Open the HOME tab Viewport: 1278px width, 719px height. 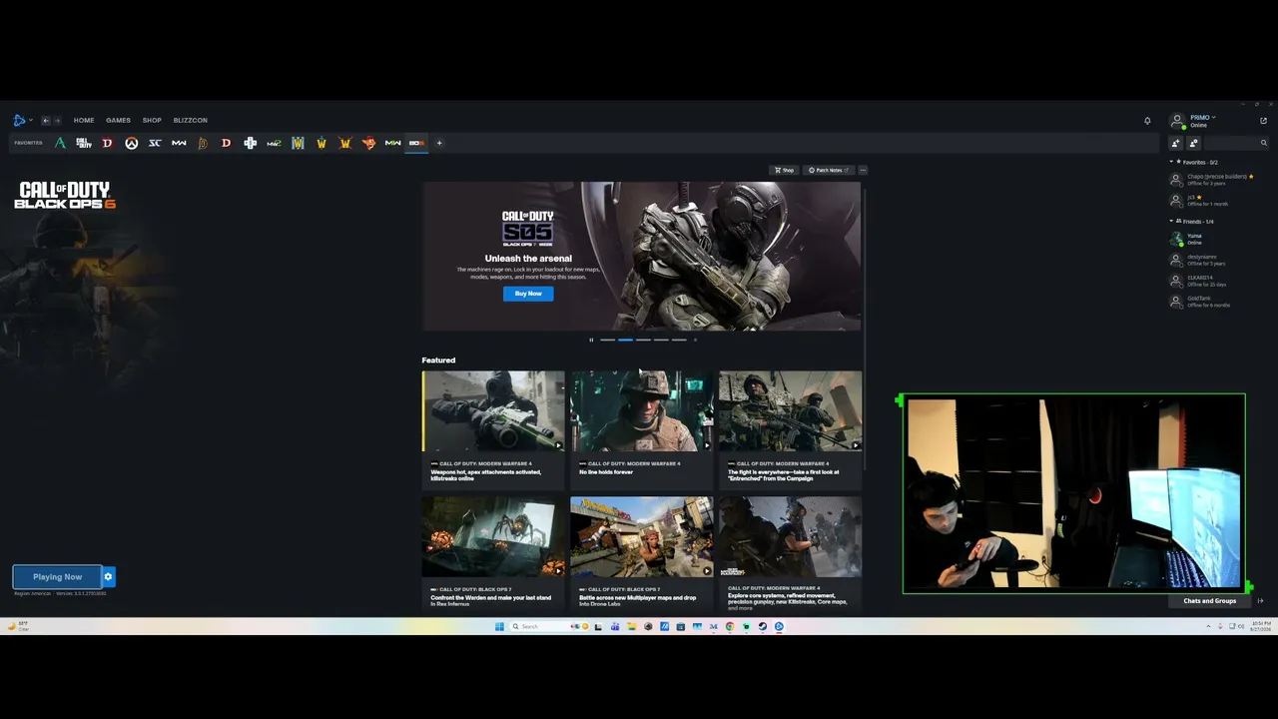click(x=84, y=121)
